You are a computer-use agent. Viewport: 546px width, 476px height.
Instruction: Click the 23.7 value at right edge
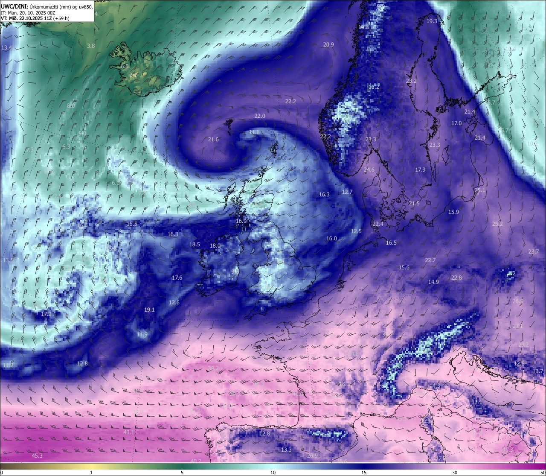coord(534,251)
